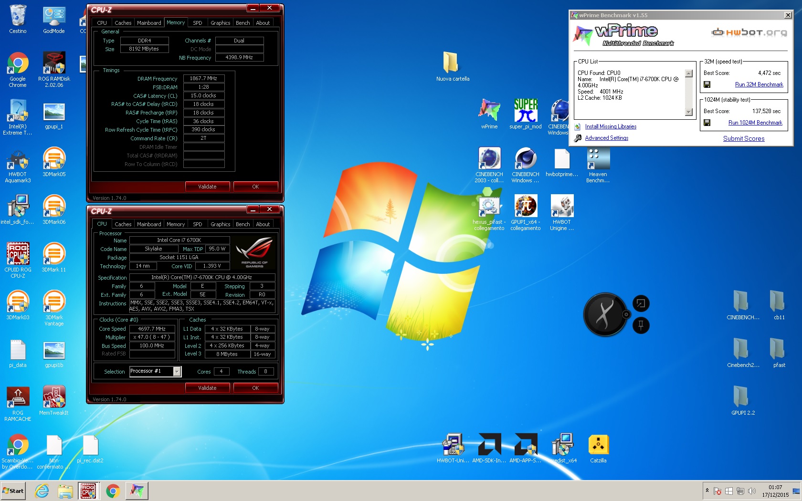Open the GPUPI 2.2 folder
802x501 pixels.
click(x=743, y=401)
